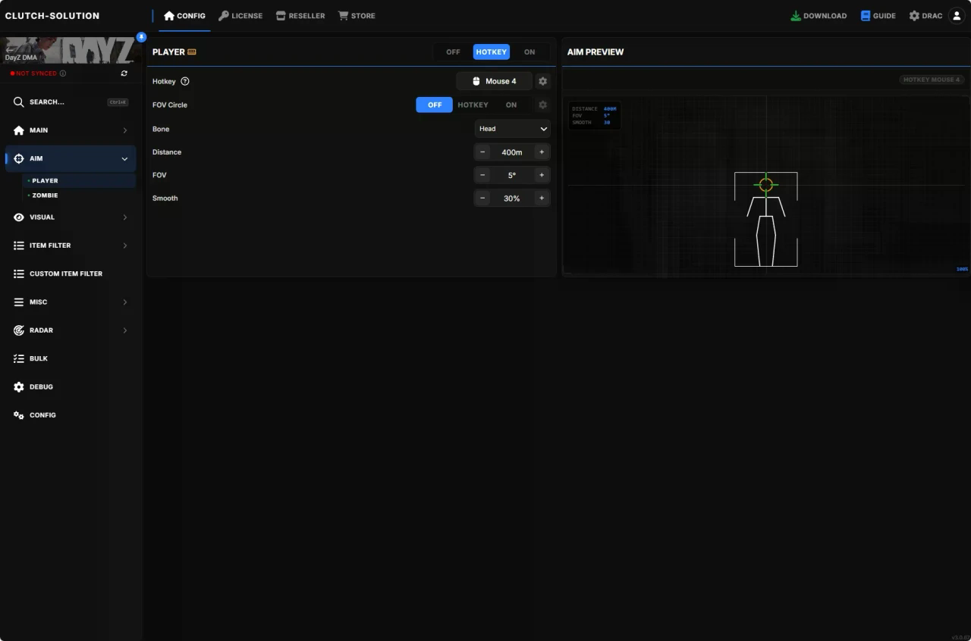Open the LICENSE tab
The image size is (971, 641).
click(x=240, y=15)
